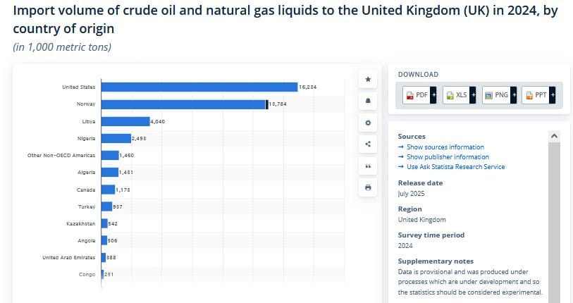Click the plus beside PDF download
The image size is (573, 303).
(x=434, y=95)
